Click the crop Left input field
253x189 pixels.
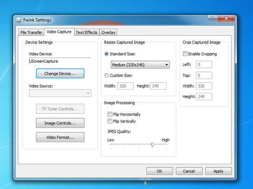(204, 65)
